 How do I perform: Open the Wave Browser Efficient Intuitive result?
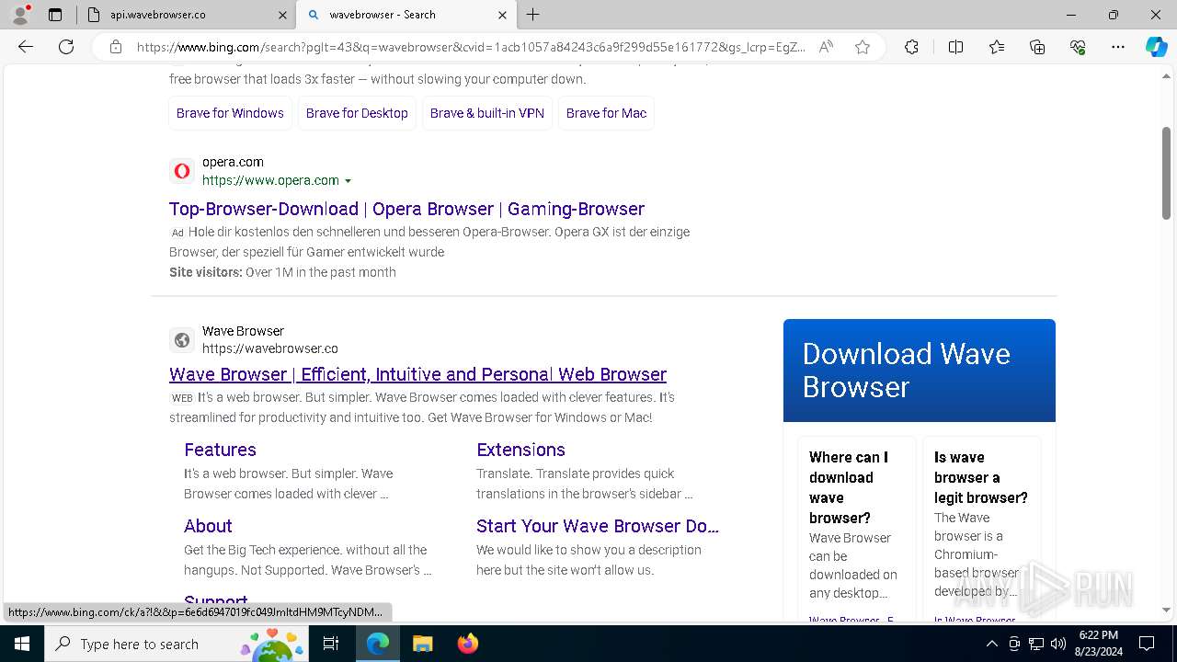click(x=417, y=374)
